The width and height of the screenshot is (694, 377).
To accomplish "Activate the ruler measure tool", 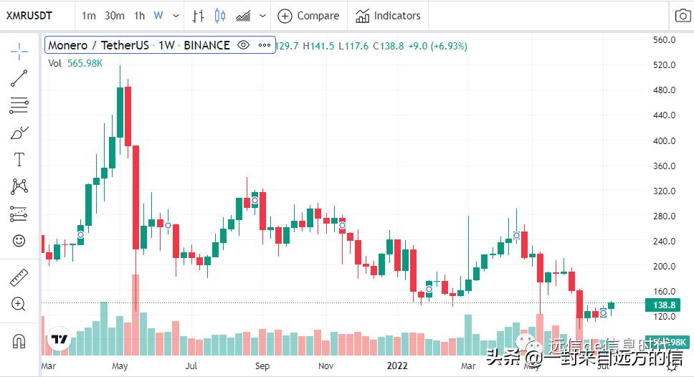I will (x=19, y=277).
